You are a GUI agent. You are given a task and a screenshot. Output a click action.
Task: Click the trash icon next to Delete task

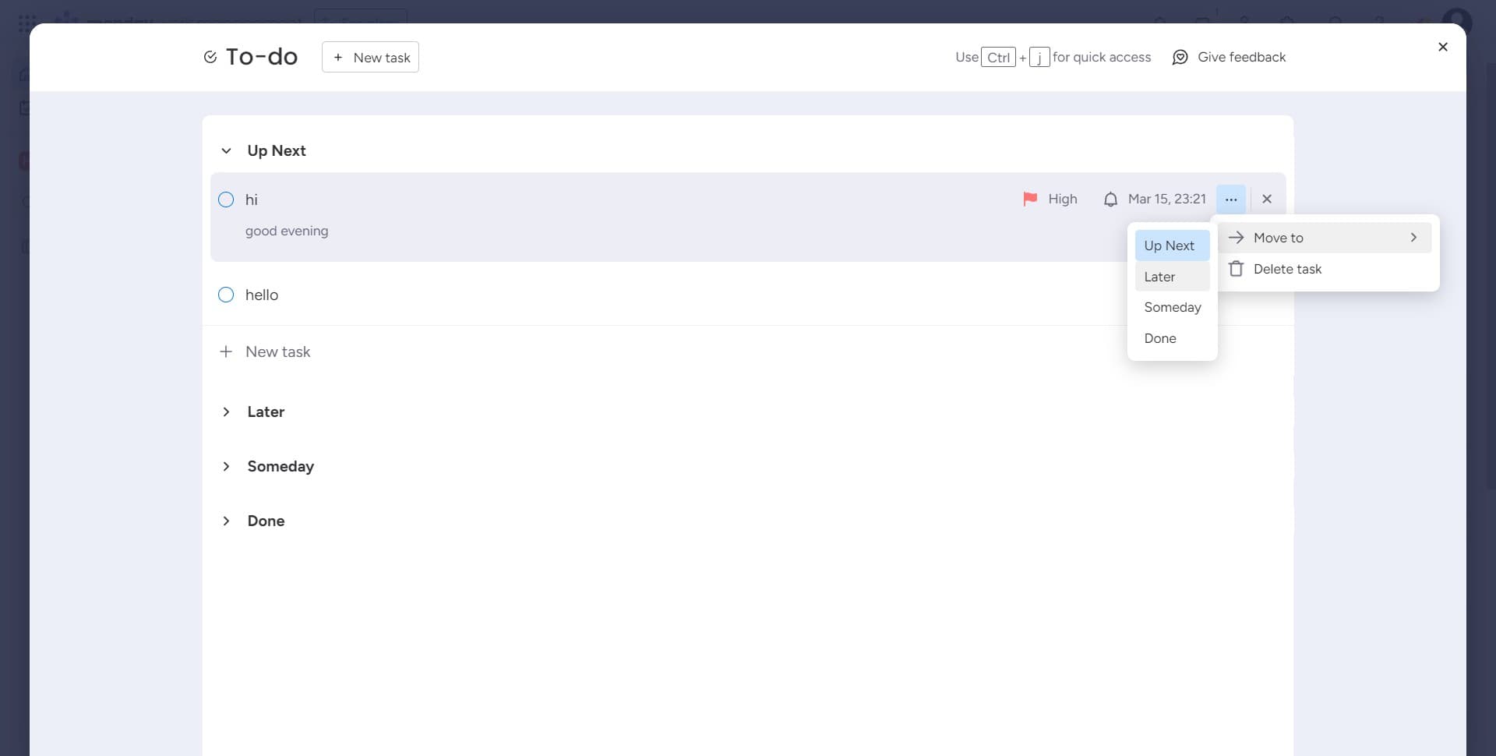click(x=1238, y=268)
